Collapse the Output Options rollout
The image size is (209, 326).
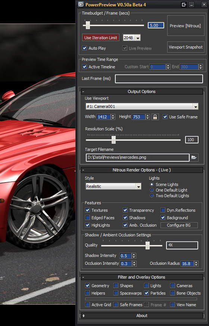(x=142, y=91)
